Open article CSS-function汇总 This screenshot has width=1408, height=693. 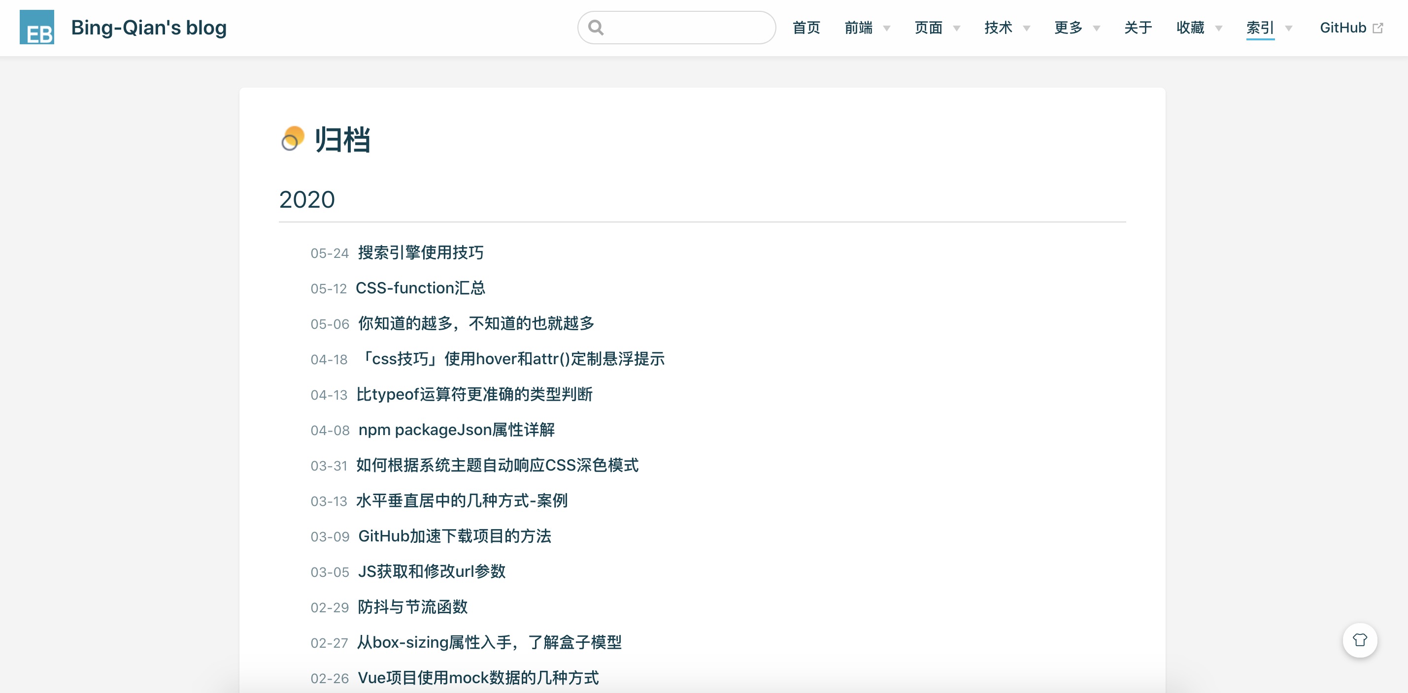420,288
